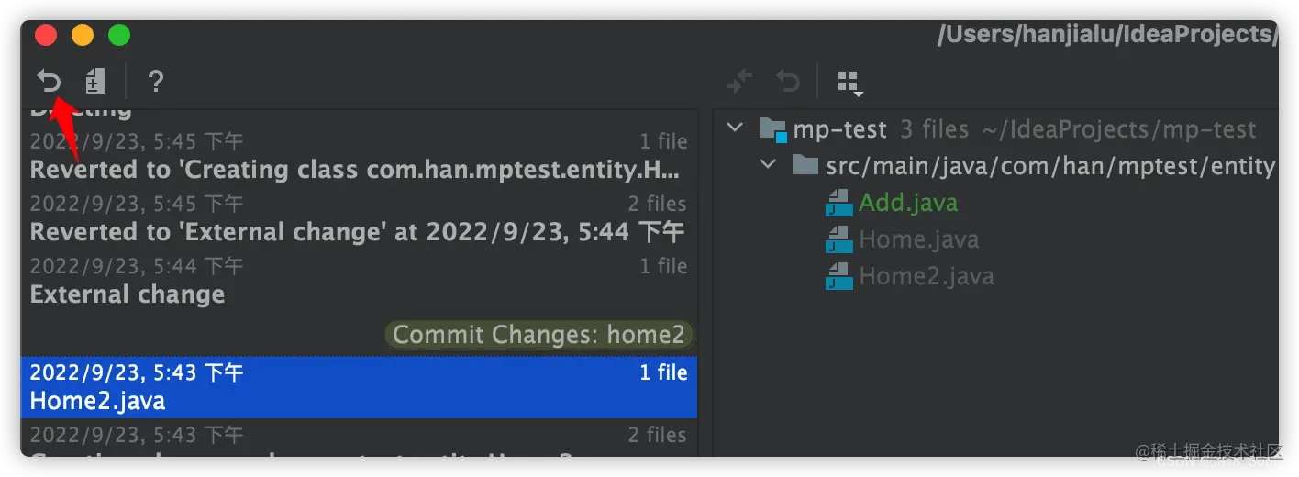The image size is (1299, 477).
Task: Click the Revert icon in left toolbar
Action: coord(49,82)
